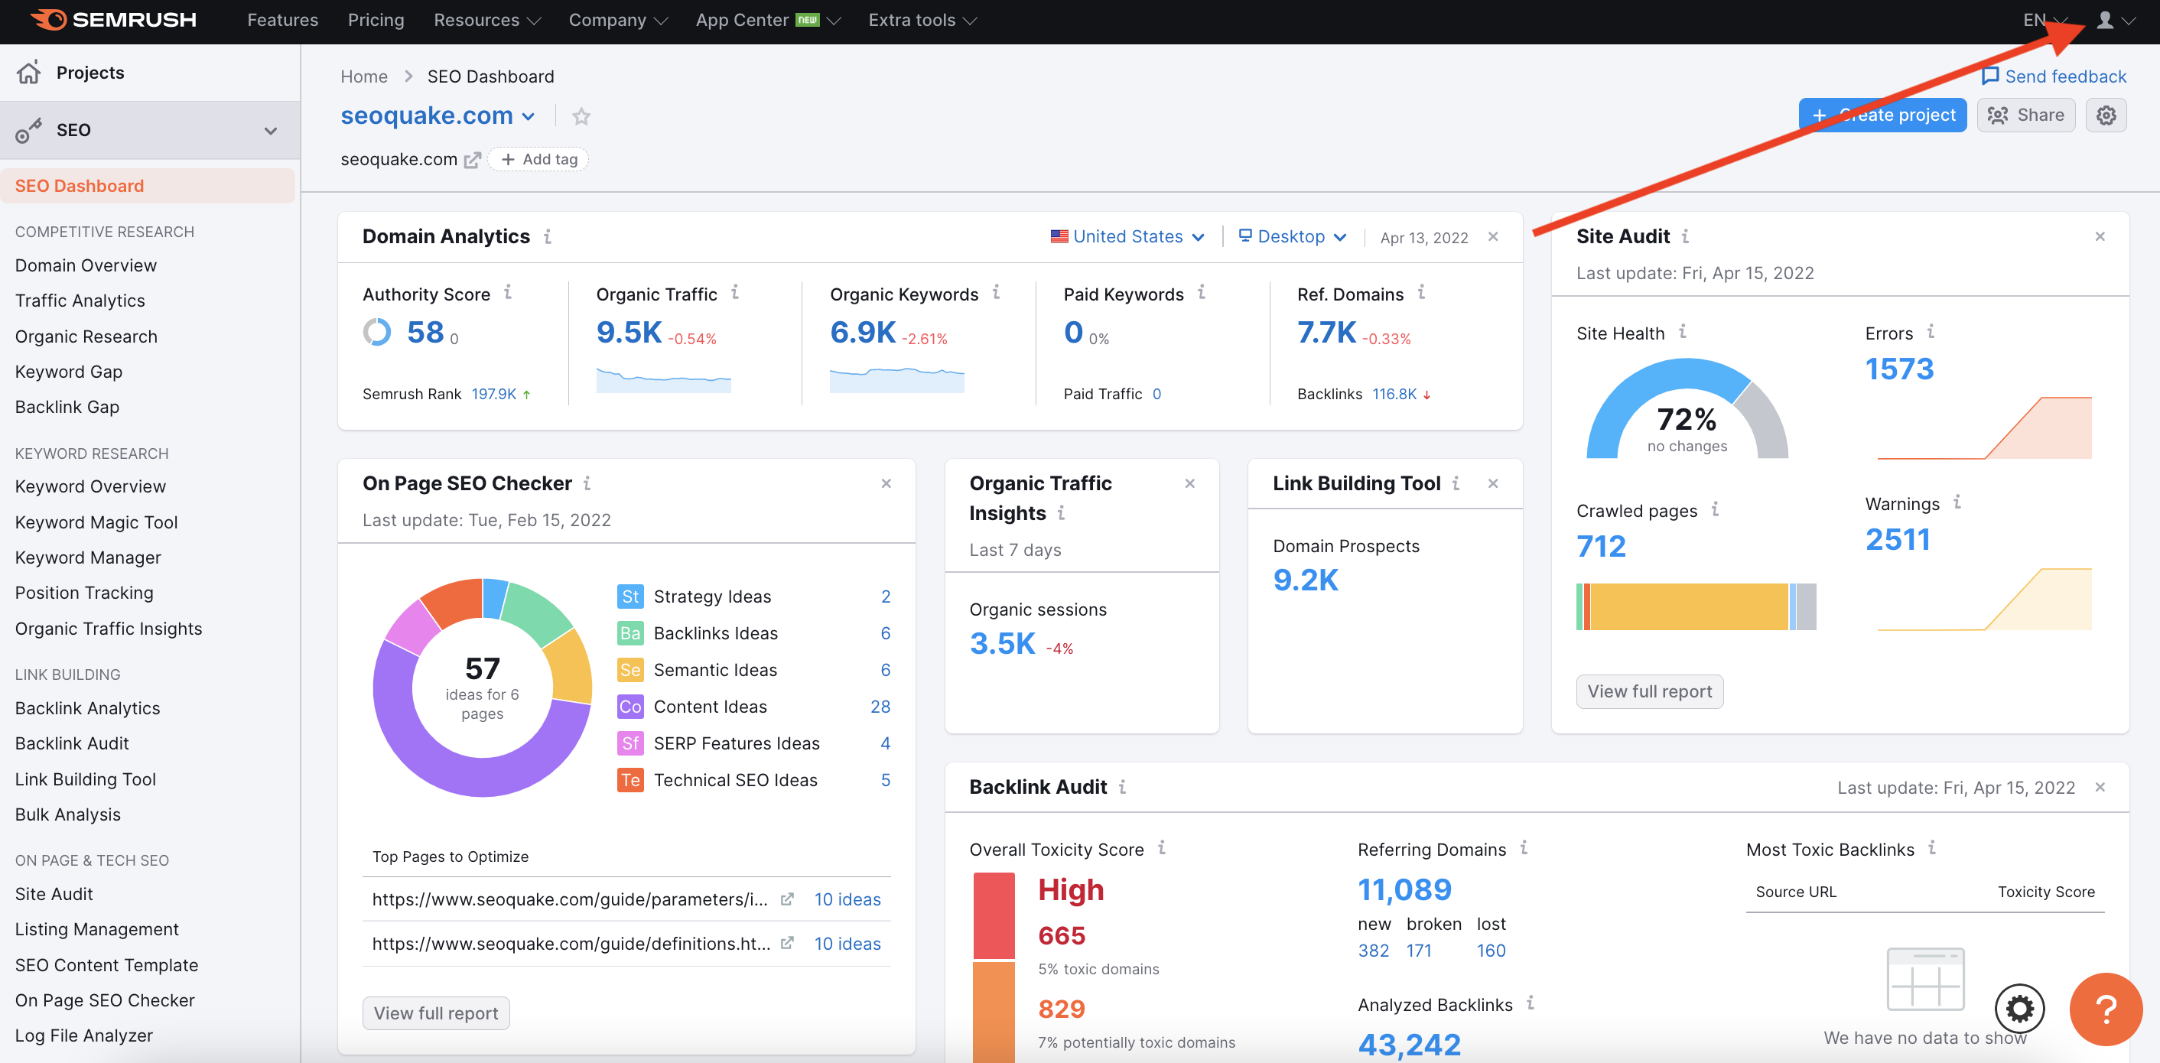Open the 10 ideas link for guide/parameters
2160x1063 pixels.
tap(847, 899)
